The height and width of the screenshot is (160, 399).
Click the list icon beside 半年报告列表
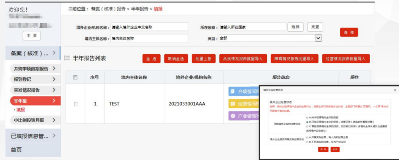click(67, 58)
